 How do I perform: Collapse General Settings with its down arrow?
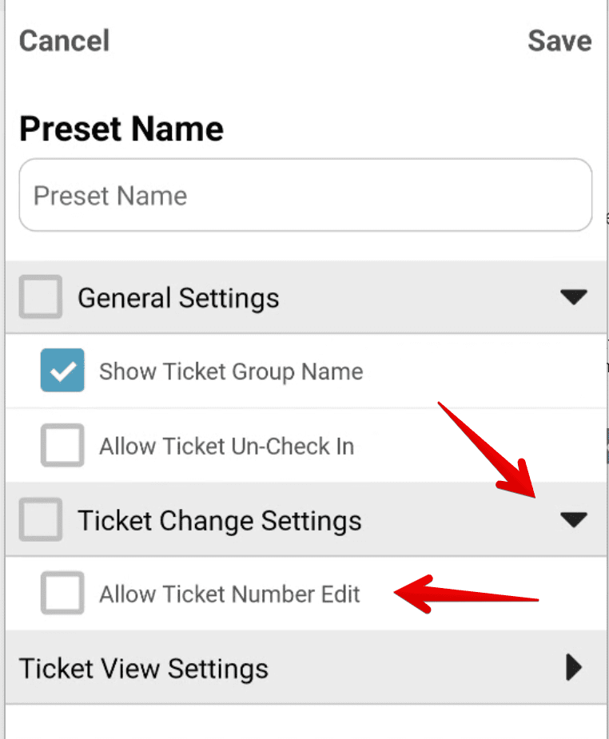(574, 297)
